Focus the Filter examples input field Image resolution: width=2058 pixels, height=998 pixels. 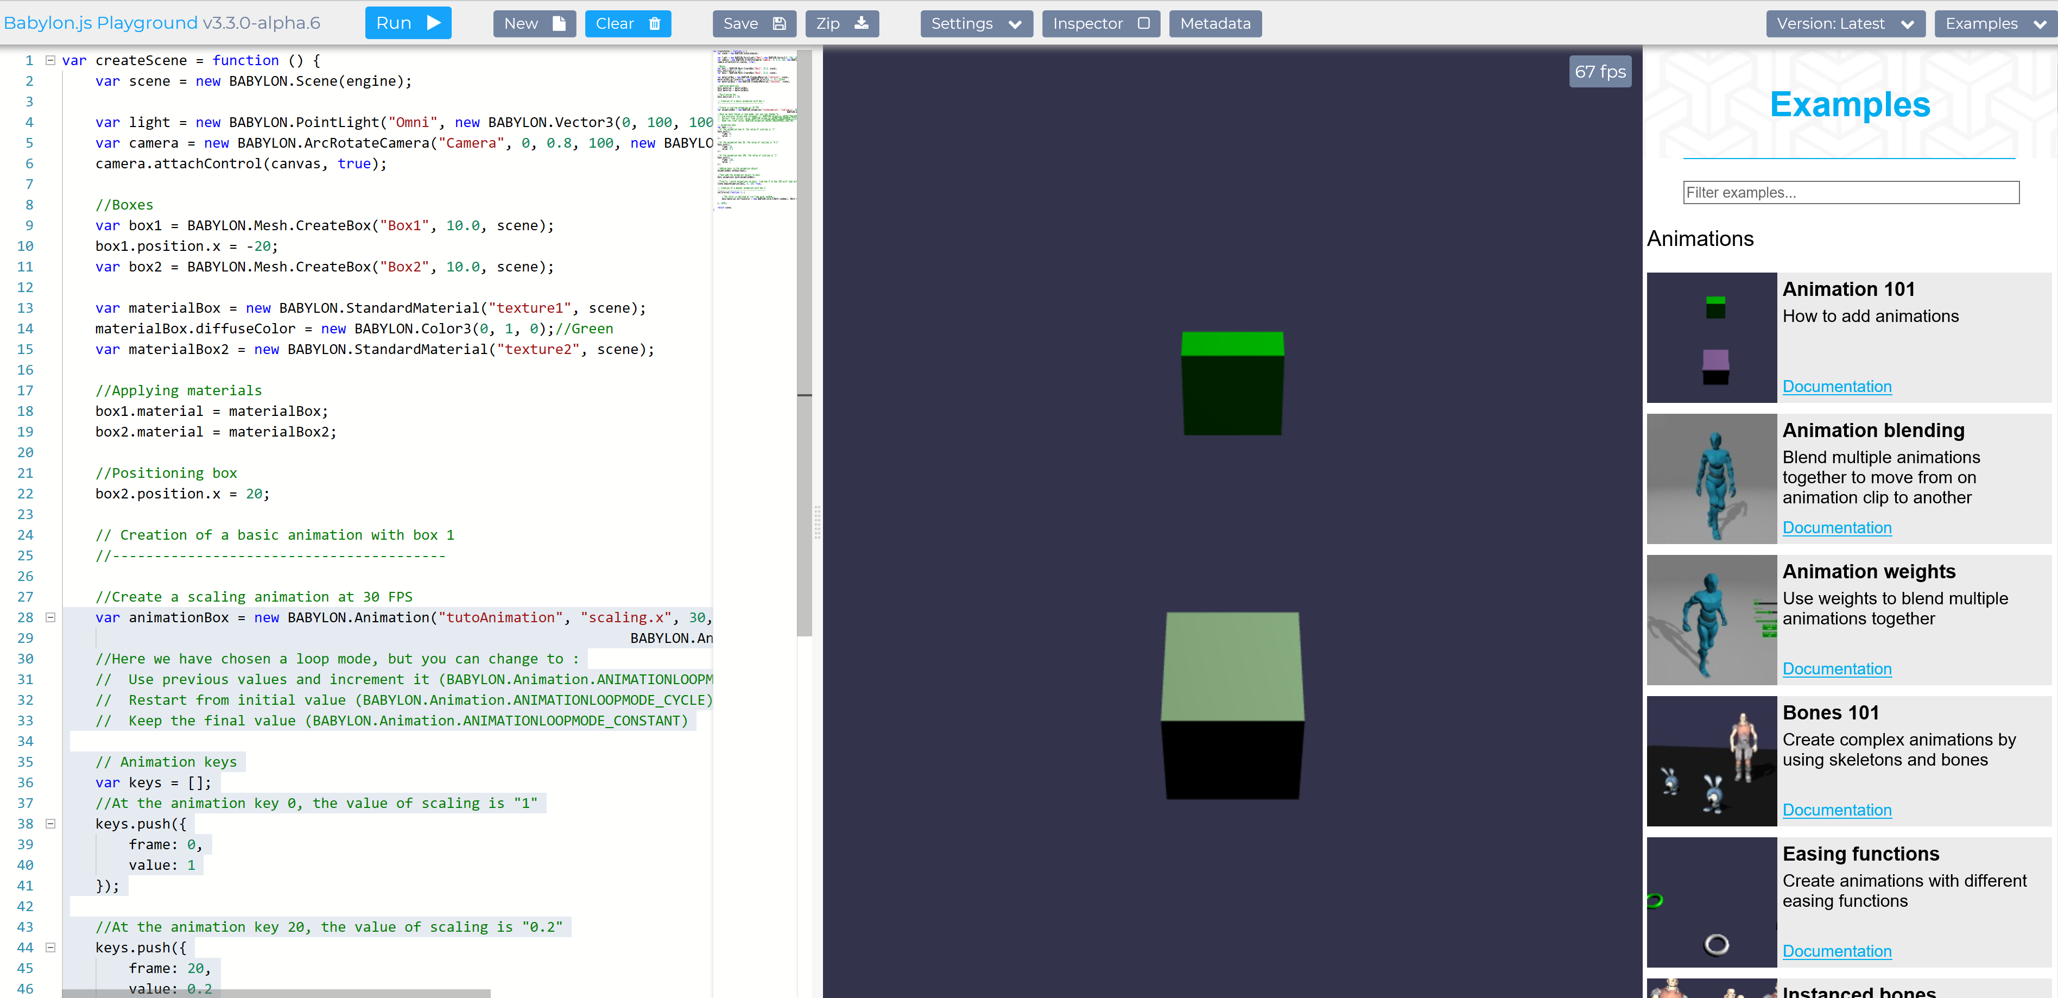tap(1850, 193)
